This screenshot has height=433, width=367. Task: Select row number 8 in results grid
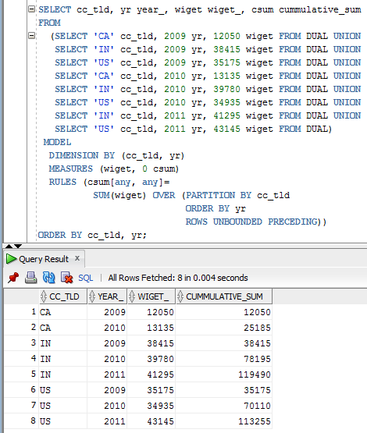point(21,421)
